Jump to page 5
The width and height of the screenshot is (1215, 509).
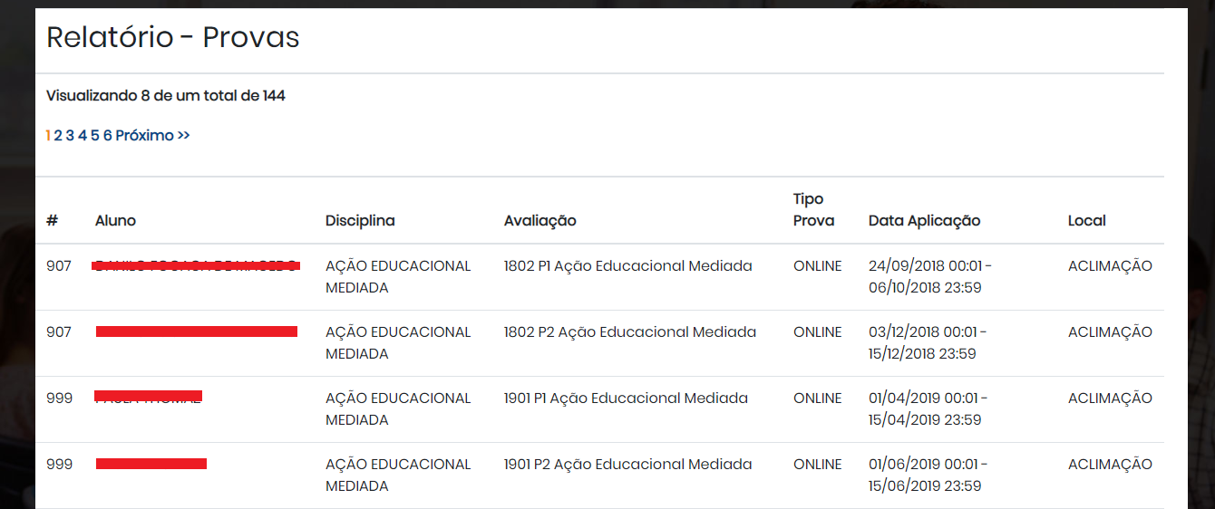(x=95, y=135)
